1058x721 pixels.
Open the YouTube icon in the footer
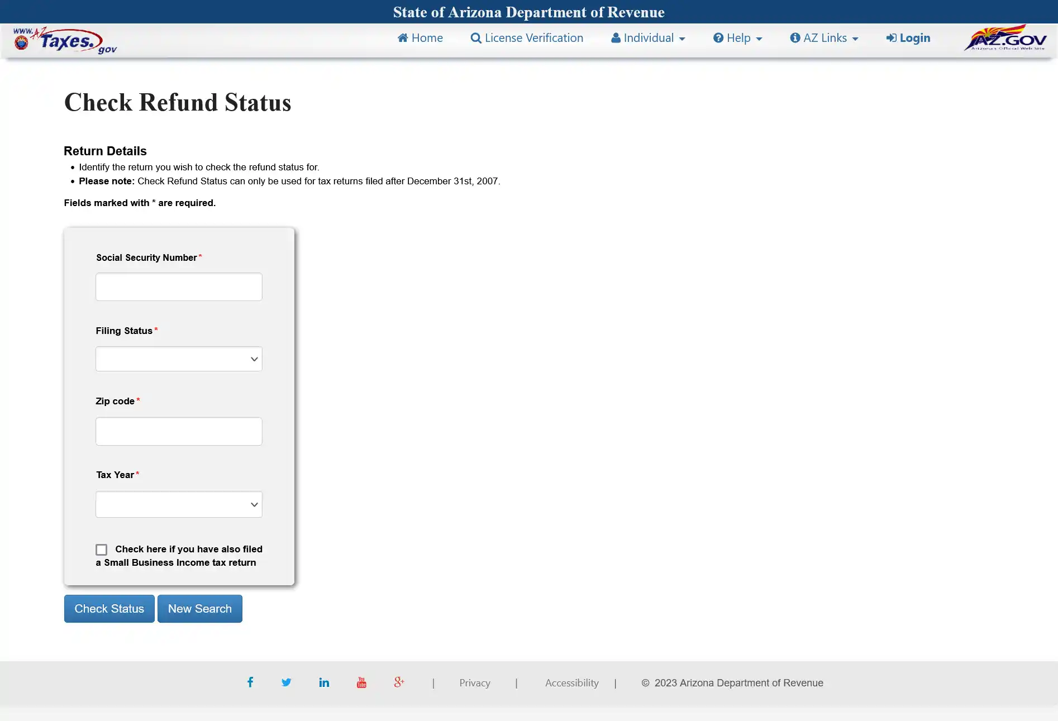point(361,682)
